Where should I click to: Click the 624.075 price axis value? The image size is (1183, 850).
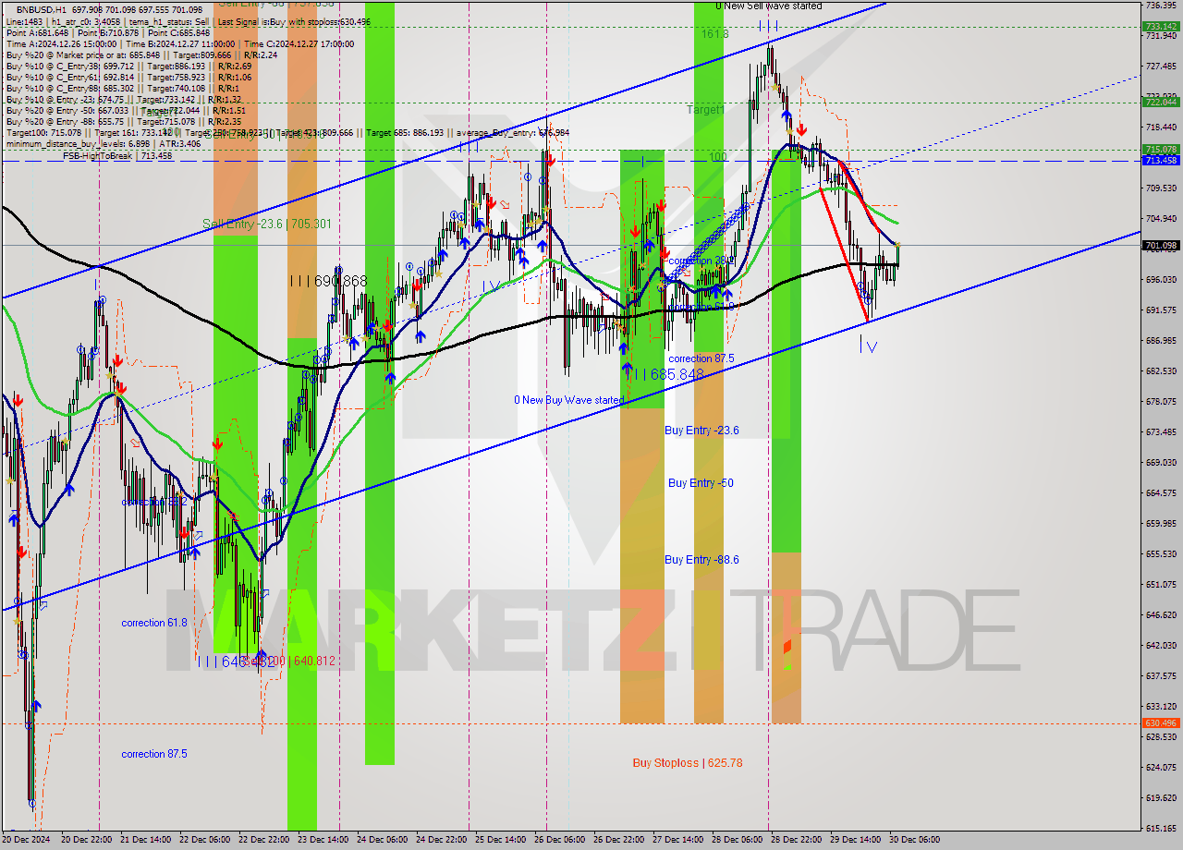click(1161, 767)
